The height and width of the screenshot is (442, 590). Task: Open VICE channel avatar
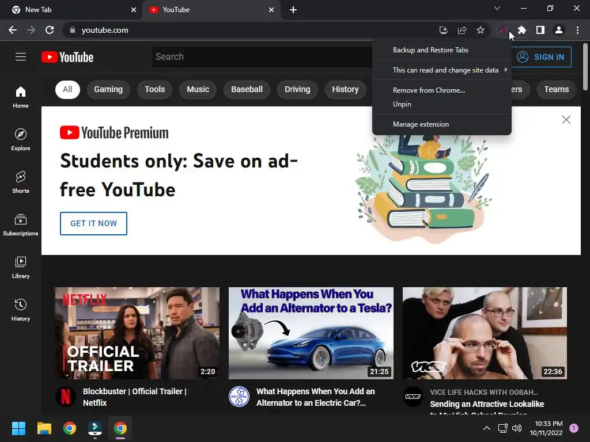[x=413, y=397]
